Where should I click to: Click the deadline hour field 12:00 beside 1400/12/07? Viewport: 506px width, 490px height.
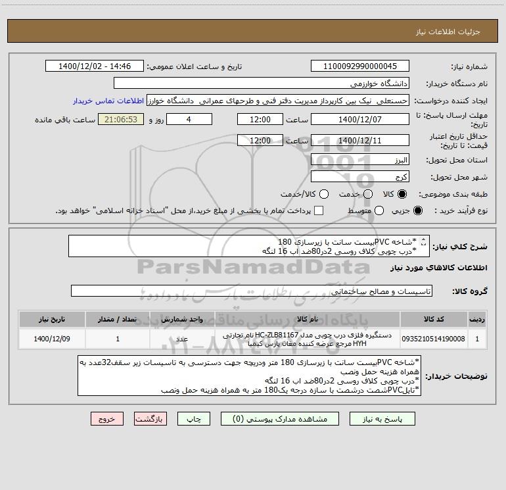point(260,119)
